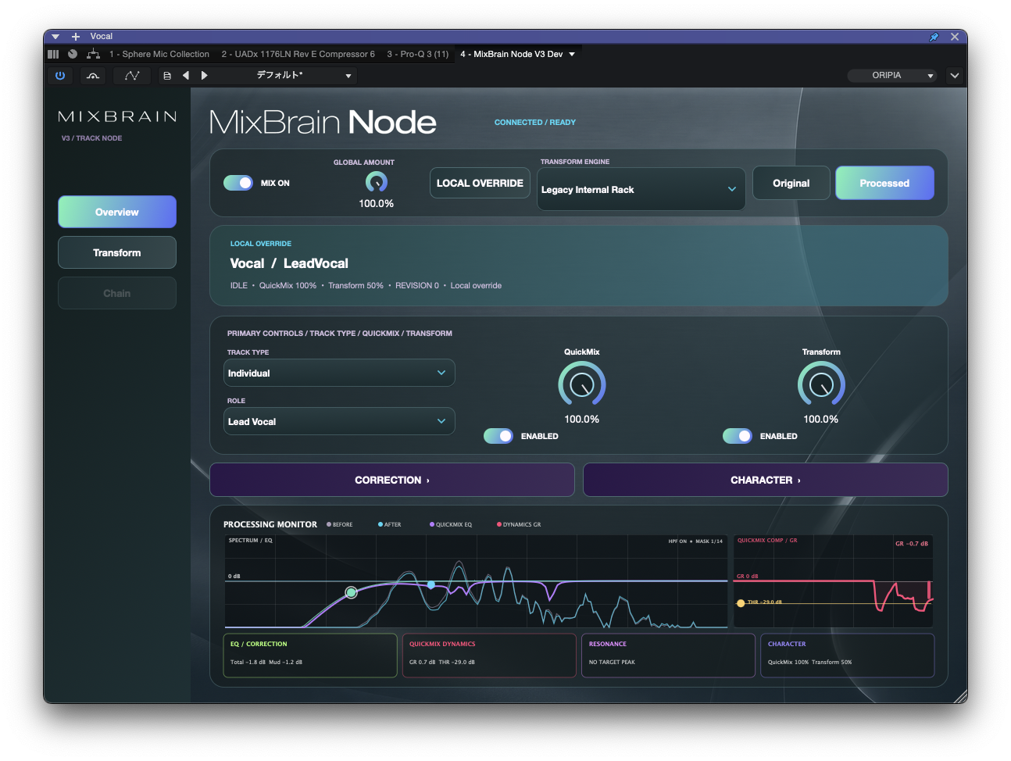Switch to Processed audio
The width and height of the screenshot is (1011, 761).
tap(884, 183)
